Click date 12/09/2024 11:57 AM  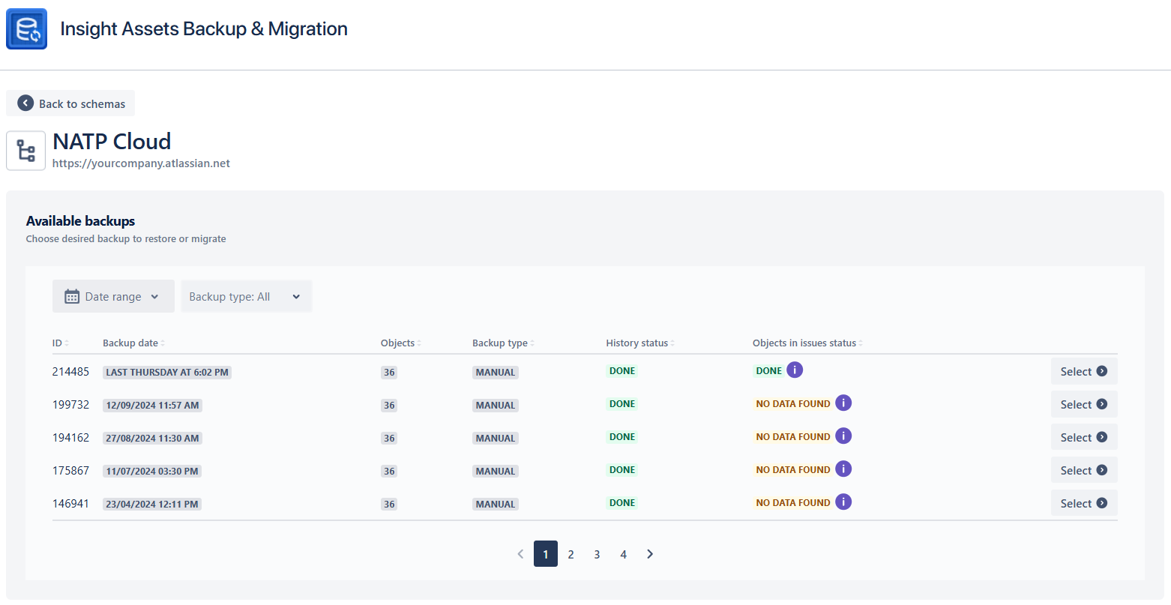point(152,406)
